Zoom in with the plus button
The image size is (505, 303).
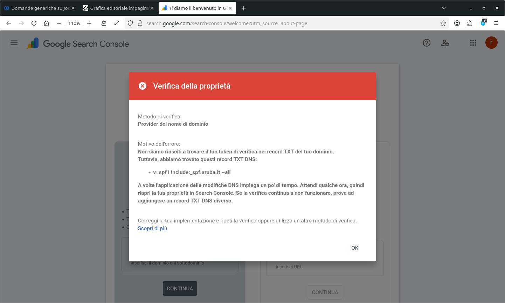pyautogui.click(x=89, y=23)
